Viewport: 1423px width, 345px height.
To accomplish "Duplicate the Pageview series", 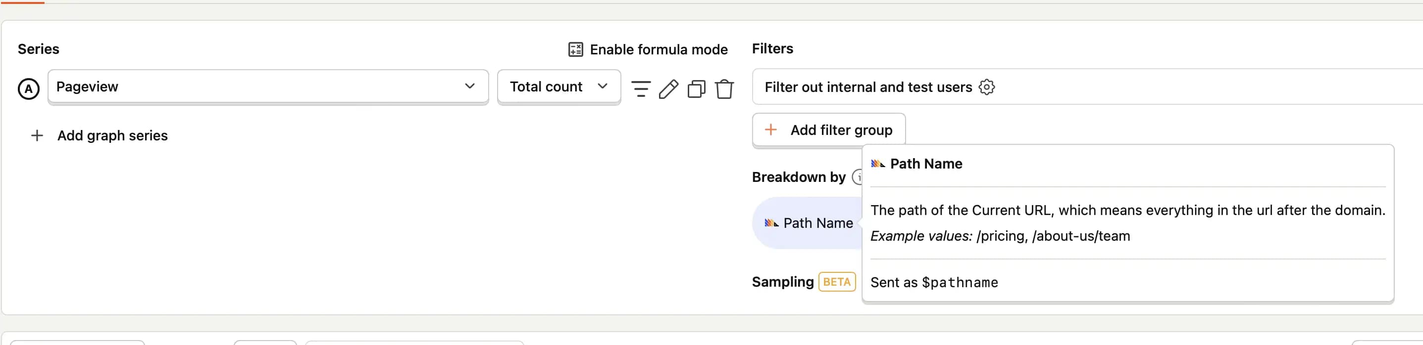I will [696, 88].
